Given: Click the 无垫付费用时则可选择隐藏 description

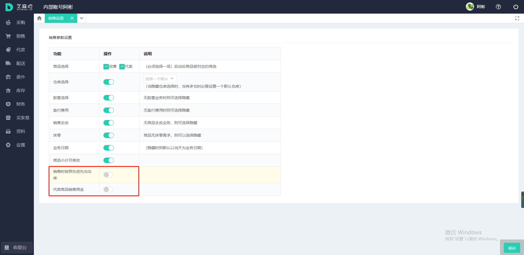Looking at the screenshot, I should [x=166, y=110].
